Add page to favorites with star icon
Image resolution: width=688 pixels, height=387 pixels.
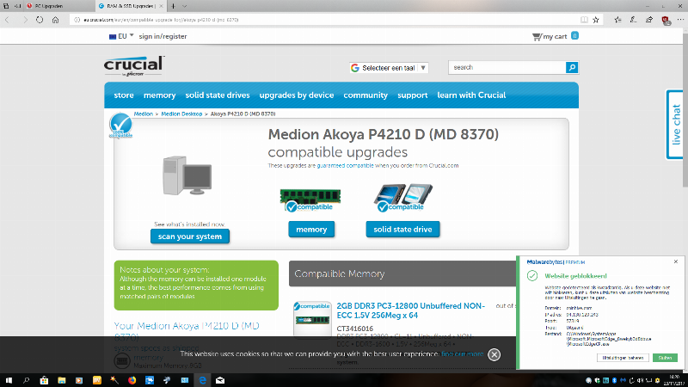(x=596, y=20)
